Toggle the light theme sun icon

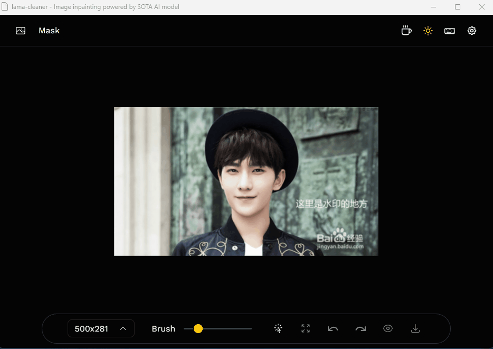(428, 31)
